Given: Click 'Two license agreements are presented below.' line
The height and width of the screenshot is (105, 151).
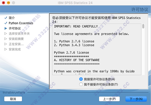Looking at the screenshot, I should pos(91,34).
